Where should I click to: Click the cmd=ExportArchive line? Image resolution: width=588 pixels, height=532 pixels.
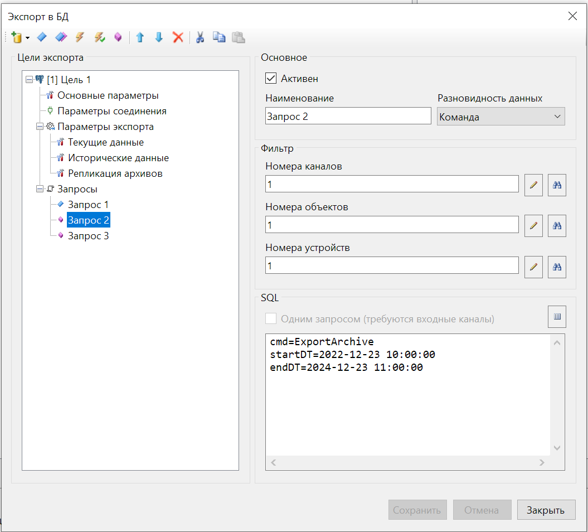pyautogui.click(x=322, y=341)
